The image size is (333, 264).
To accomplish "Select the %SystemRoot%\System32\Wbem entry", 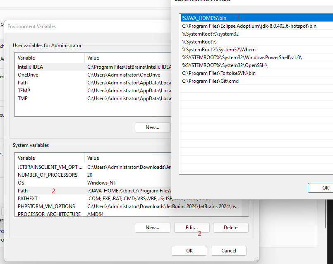I will click(x=257, y=50).
